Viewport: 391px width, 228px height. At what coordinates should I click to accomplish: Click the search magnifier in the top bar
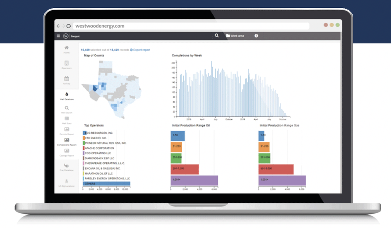coord(217,36)
